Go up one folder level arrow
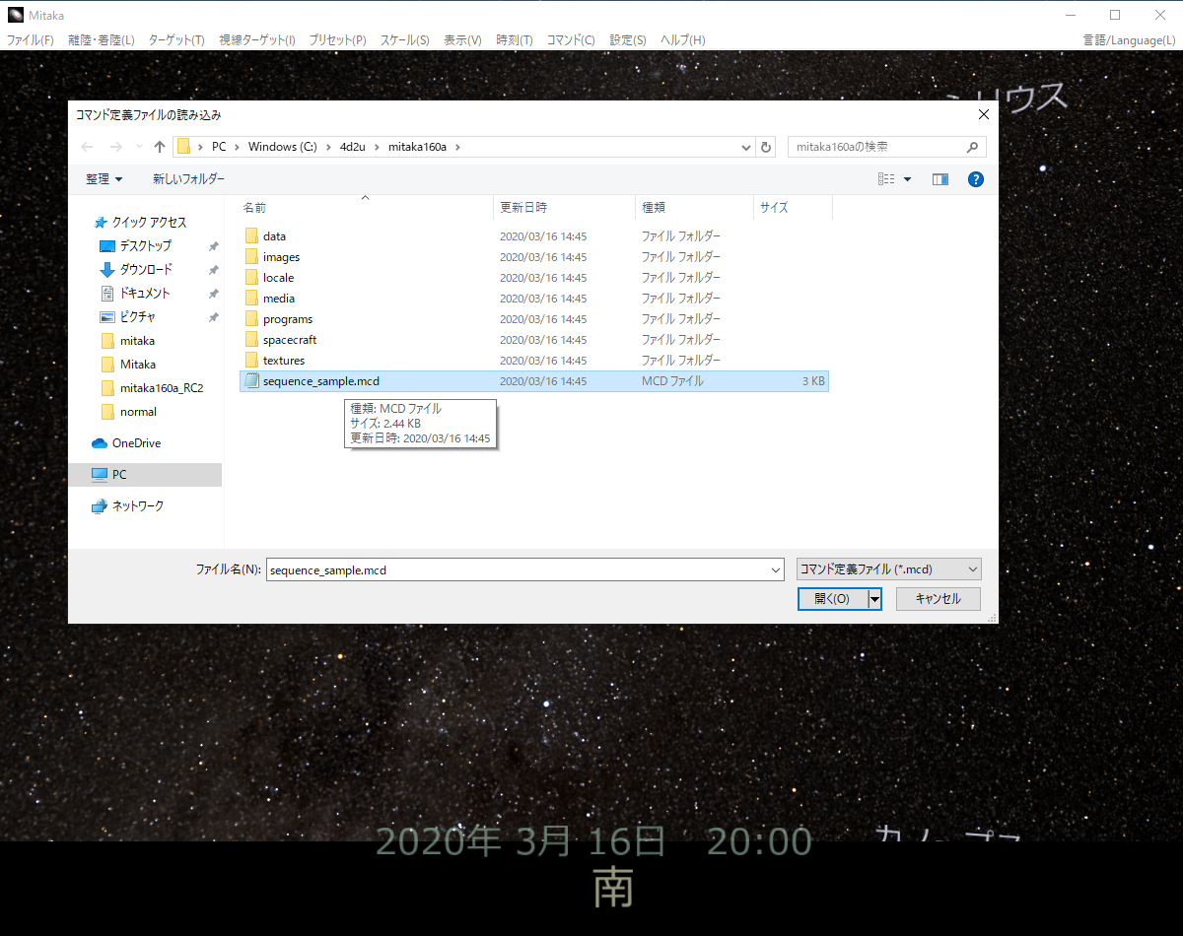The width and height of the screenshot is (1183, 936). point(159,147)
